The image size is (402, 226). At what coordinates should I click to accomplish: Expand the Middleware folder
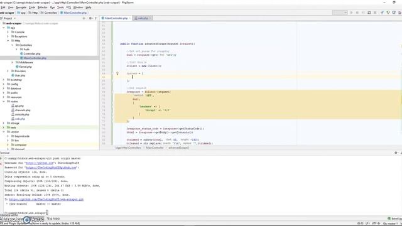[12, 63]
